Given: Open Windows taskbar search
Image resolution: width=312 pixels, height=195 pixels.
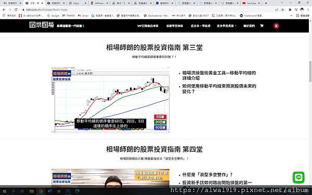Looking at the screenshot, I should click(x=14, y=191).
